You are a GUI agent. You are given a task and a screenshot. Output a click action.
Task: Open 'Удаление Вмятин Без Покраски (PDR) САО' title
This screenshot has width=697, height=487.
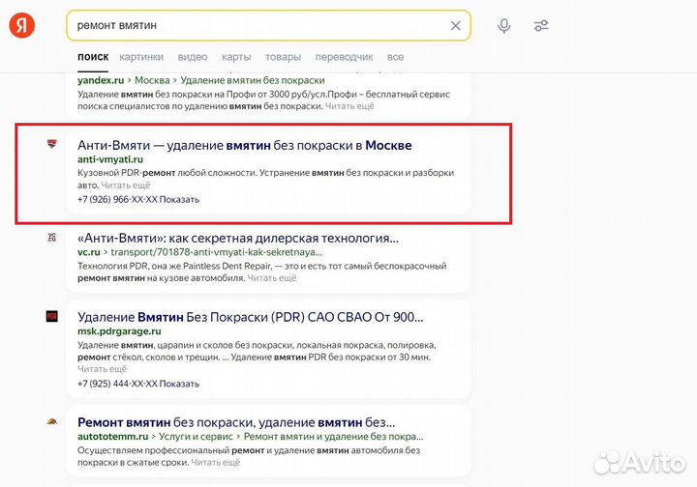pos(251,317)
